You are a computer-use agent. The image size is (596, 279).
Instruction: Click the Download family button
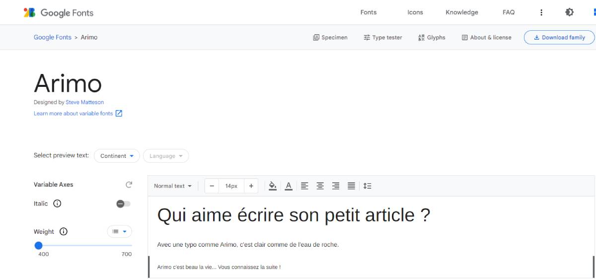tap(559, 37)
